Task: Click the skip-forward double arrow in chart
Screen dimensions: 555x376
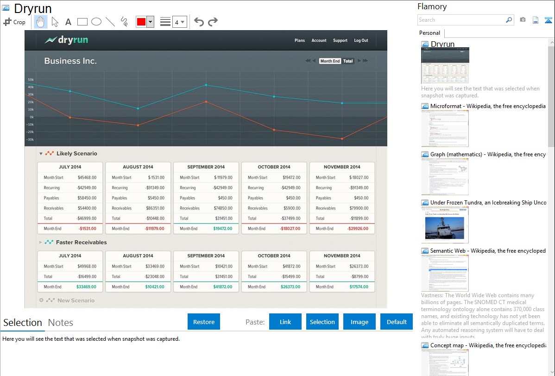Action: (x=365, y=61)
